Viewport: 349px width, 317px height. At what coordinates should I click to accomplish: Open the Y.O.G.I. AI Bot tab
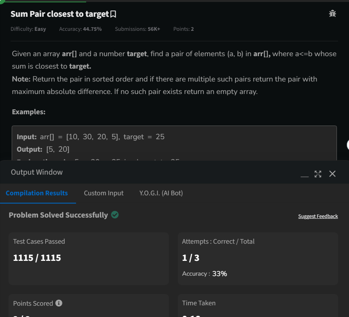161,193
